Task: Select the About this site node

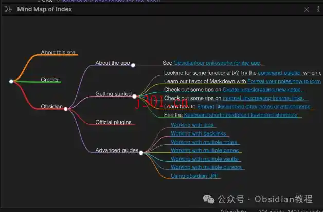Action: [x=58, y=52]
